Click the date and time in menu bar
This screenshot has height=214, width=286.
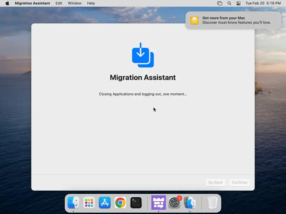[x=263, y=3]
